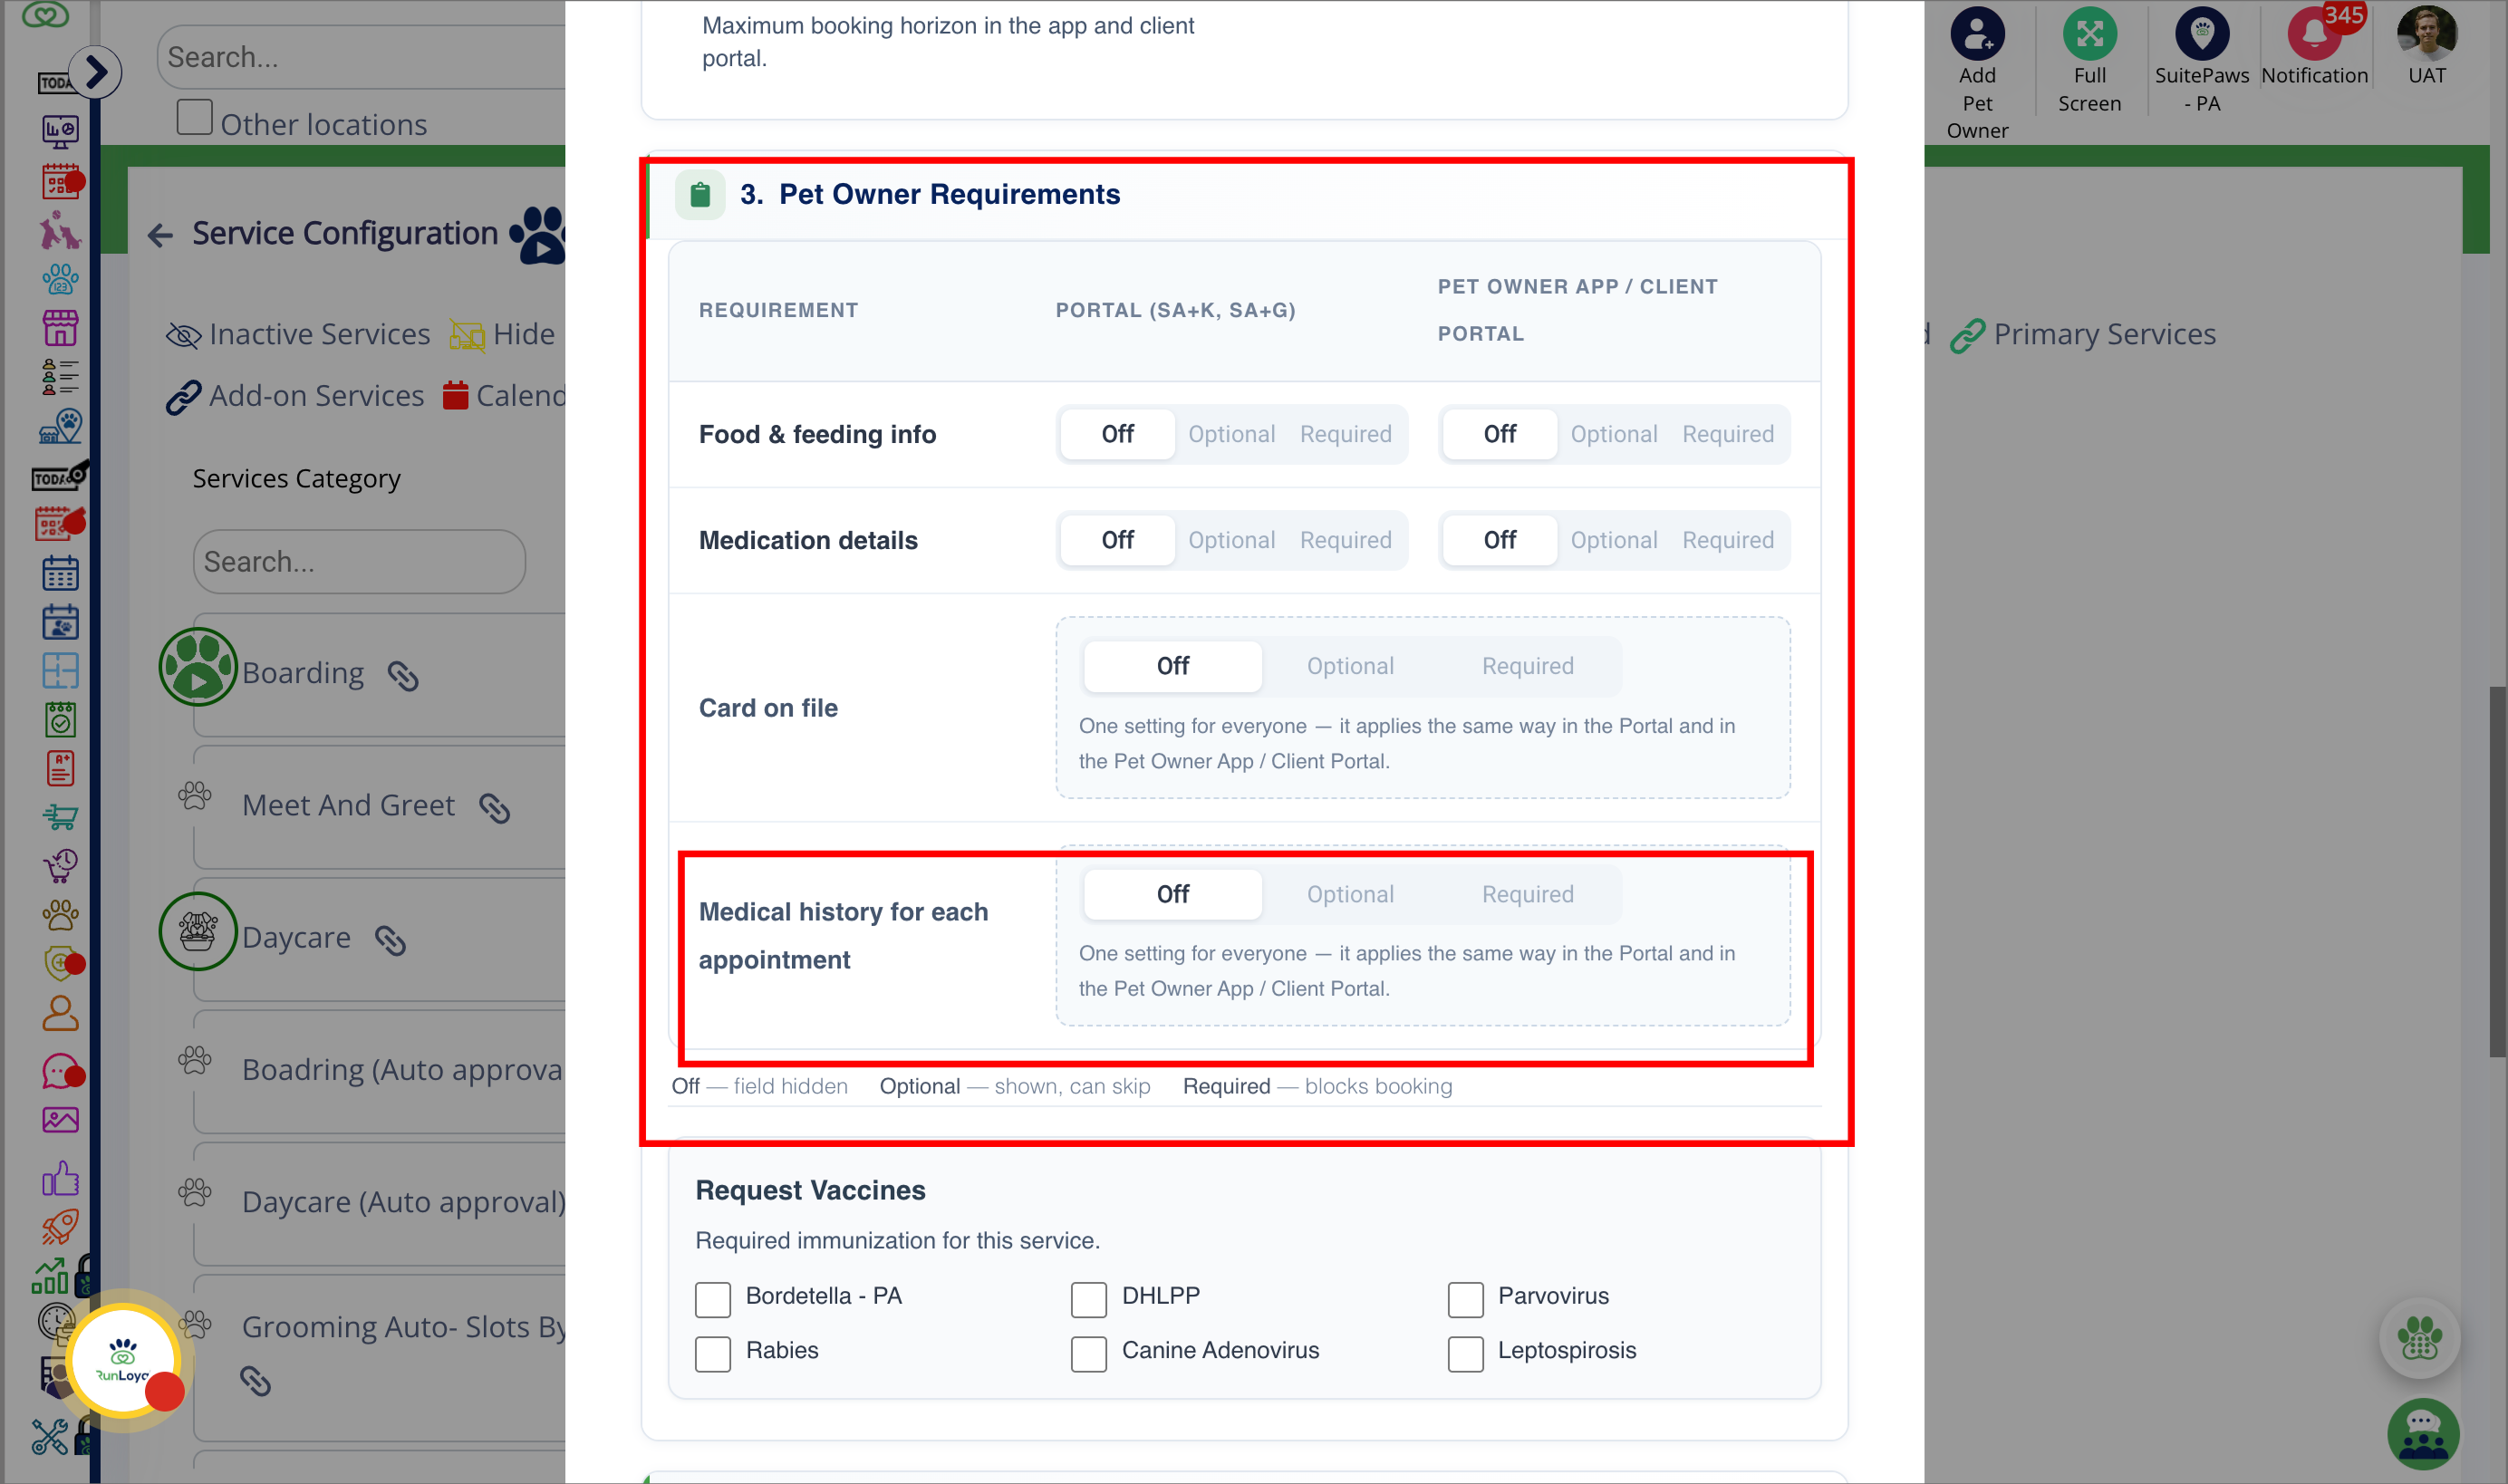This screenshot has height=1484, width=2508.
Task: Open the thumbs-up sidebar icon
Action: coord(60,1178)
